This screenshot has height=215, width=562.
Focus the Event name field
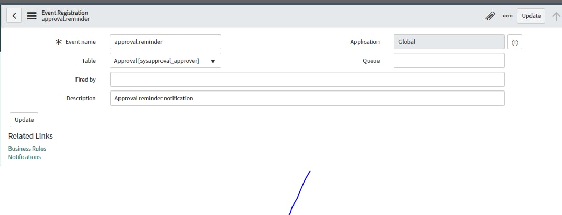[165, 42]
